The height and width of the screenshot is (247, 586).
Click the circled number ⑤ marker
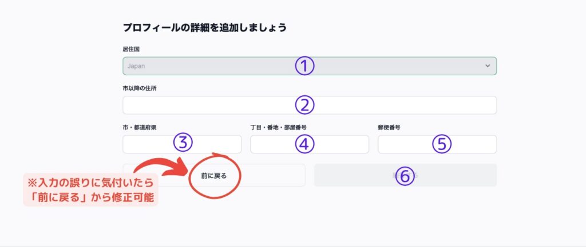point(441,144)
